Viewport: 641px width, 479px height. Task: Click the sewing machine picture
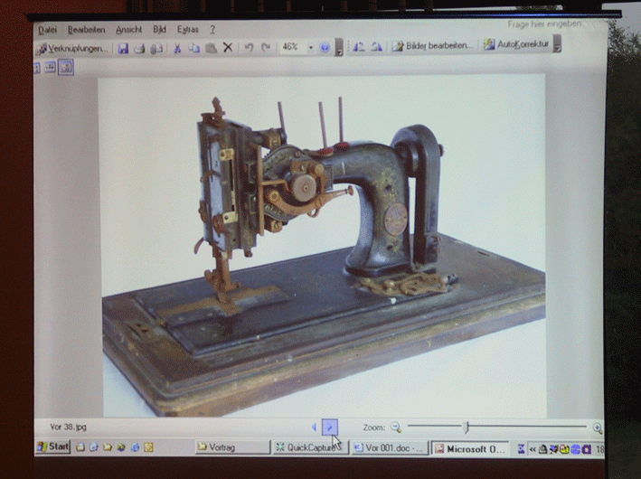[322, 245]
